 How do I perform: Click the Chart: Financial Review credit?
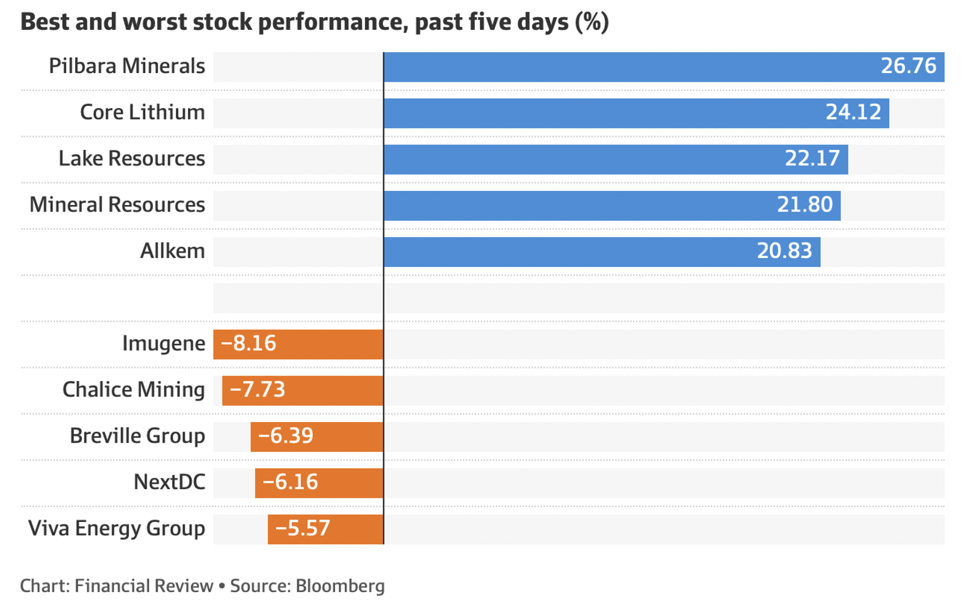tap(117, 586)
